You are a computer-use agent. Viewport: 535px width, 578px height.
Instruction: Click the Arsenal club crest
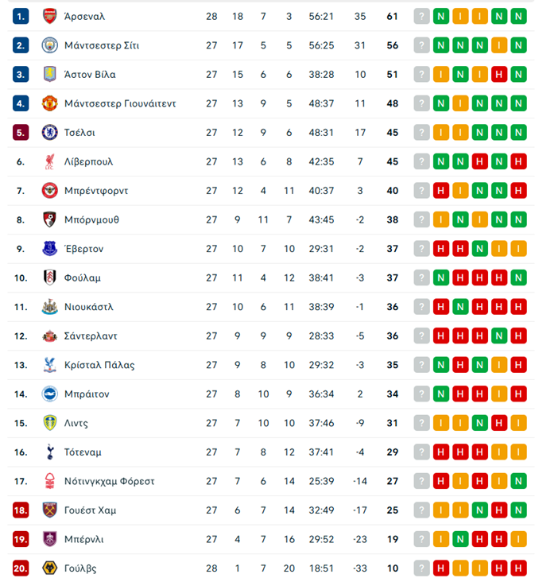point(49,16)
